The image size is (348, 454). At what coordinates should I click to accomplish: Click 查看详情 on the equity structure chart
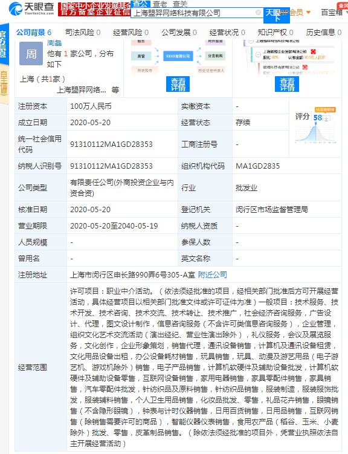[x=286, y=84]
